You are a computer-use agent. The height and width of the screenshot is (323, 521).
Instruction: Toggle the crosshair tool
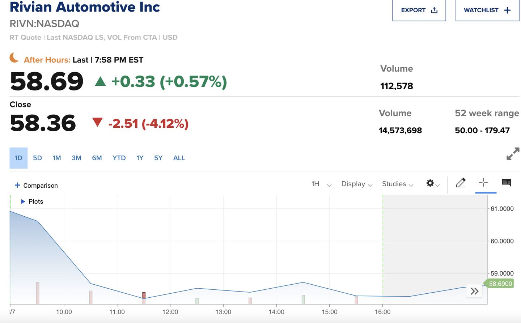point(483,182)
